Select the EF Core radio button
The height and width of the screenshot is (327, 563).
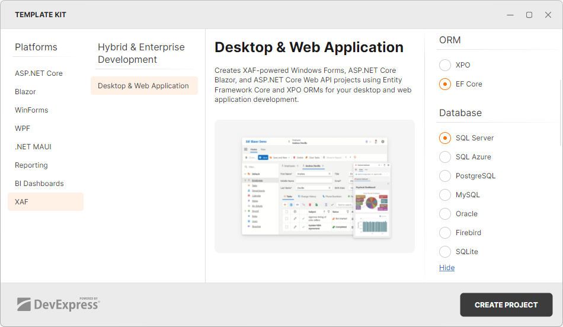tap(445, 84)
